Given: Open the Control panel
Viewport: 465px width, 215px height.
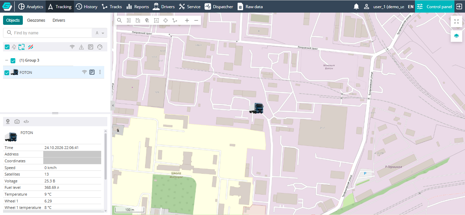Looking at the screenshot, I should 435,6.
